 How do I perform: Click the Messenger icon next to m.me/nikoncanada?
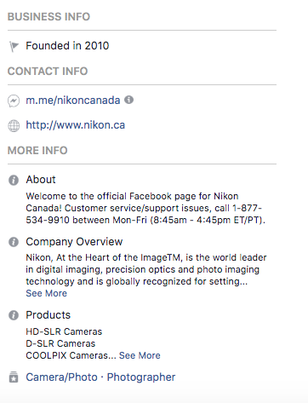(14, 101)
